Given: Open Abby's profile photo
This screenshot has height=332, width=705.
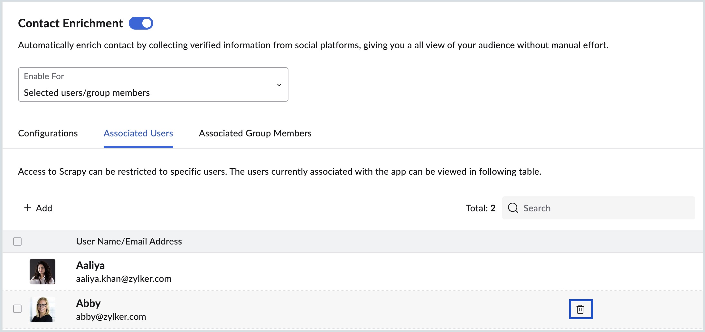Looking at the screenshot, I should (42, 309).
